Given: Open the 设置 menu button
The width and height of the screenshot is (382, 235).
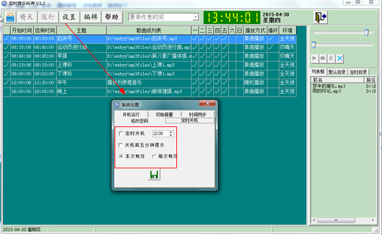Looking at the screenshot, I should click(x=69, y=17).
